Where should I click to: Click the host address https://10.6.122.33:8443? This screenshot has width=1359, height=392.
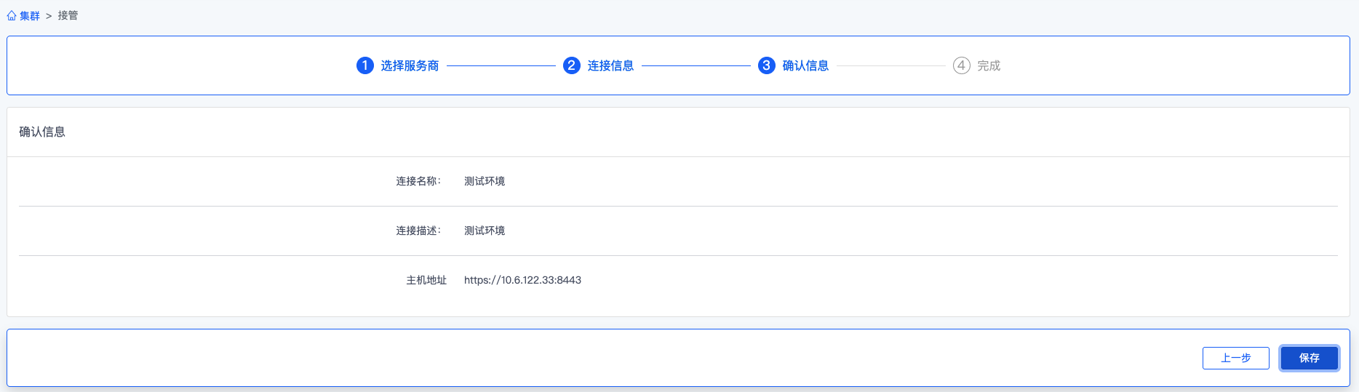point(522,280)
